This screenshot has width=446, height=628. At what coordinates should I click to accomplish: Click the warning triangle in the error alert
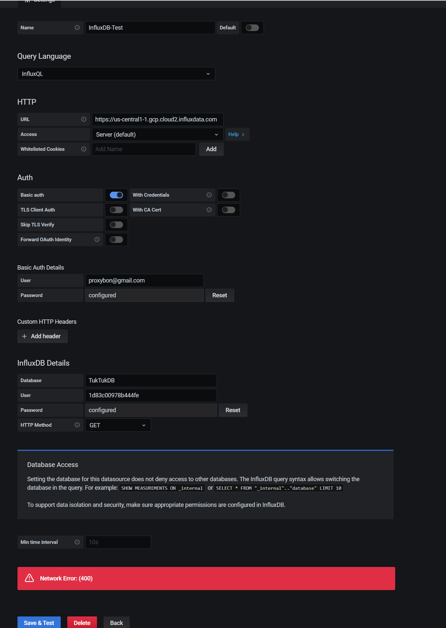click(29, 578)
